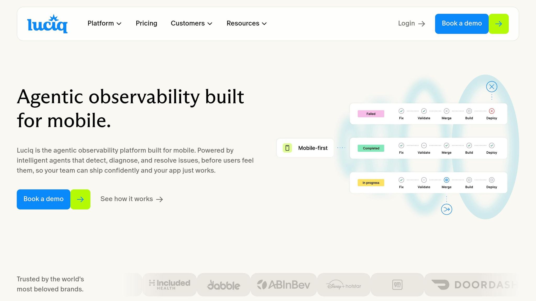This screenshot has width=536, height=301.
Task: Click Validate skipped icon in In progress row
Action: [424, 180]
